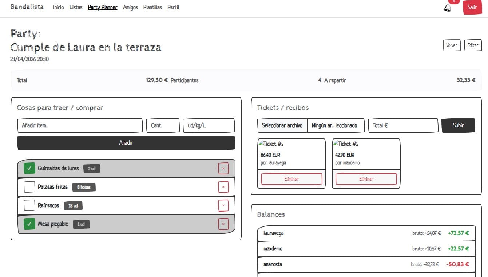The height and width of the screenshot is (277, 488).
Task: Eliminate the lauravega ticket of 86,40 EUR
Action: 291,179
